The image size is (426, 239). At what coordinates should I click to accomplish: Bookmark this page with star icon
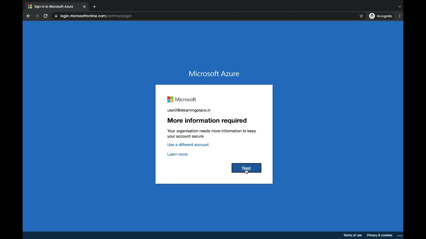[x=361, y=16]
